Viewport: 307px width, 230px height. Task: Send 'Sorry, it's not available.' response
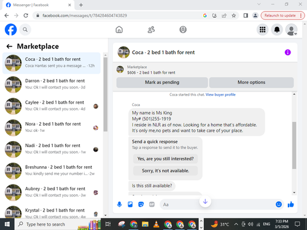click(x=165, y=171)
